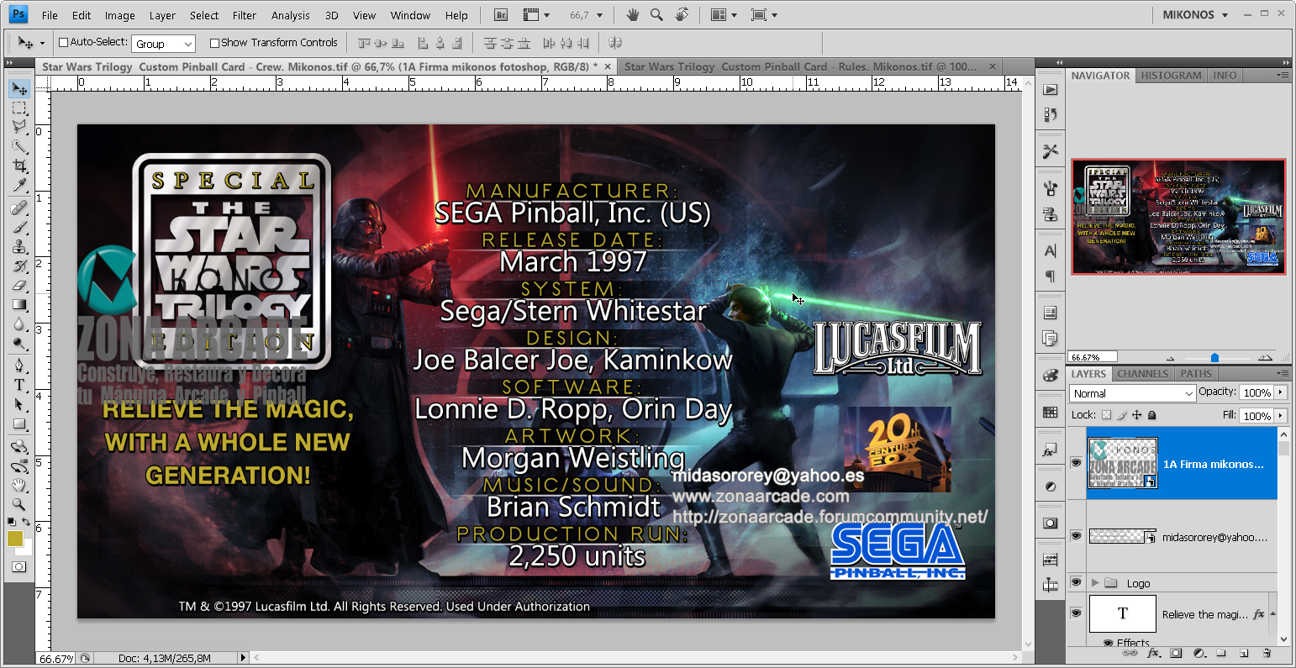Open the Filter menu
Screen dimensions: 1296x668
pos(245,15)
